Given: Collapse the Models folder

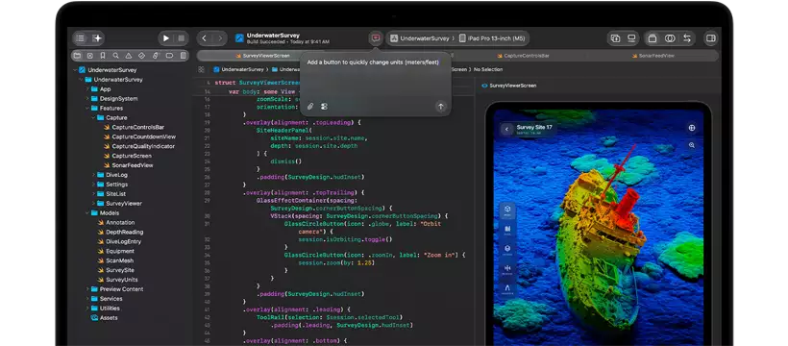Looking at the screenshot, I should pyautogui.click(x=86, y=212).
